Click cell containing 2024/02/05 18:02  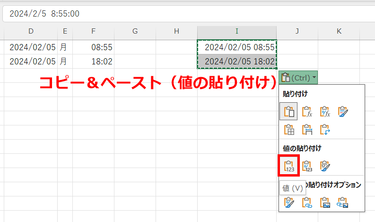pos(237,61)
